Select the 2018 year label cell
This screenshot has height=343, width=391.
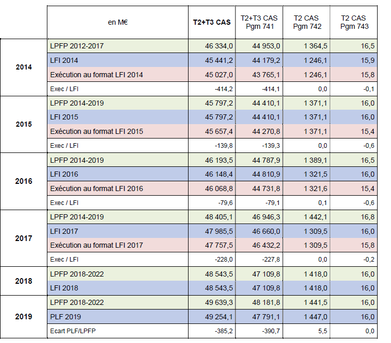[24, 281]
